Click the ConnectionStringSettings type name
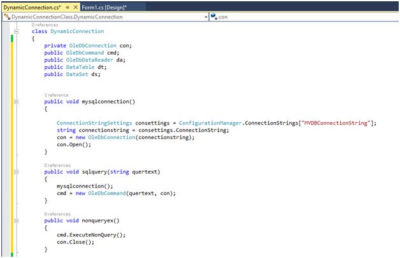Image resolution: width=400 pixels, height=258 pixels. point(94,123)
